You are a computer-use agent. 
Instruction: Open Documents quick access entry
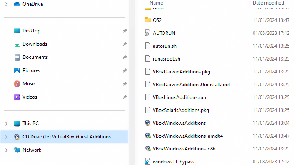point(35,57)
